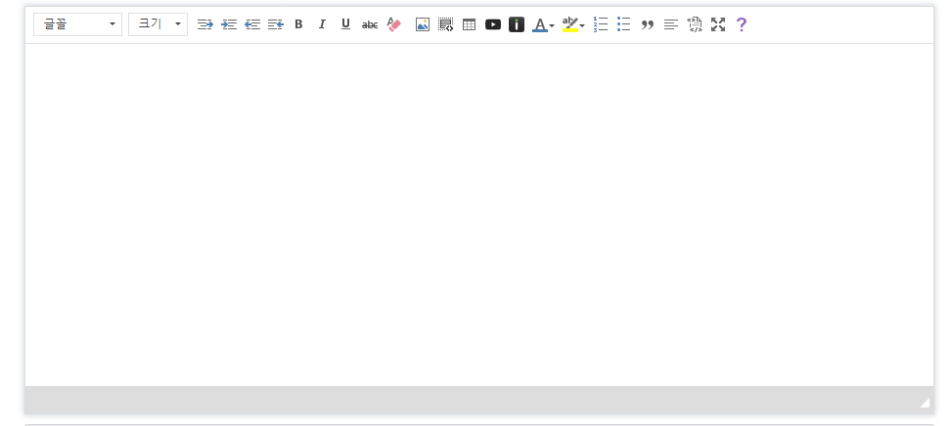
Task: Expand editor to fullscreen
Action: point(718,24)
